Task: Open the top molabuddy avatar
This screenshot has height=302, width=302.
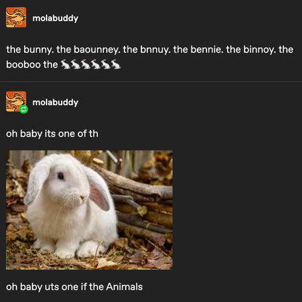Action: point(16,18)
